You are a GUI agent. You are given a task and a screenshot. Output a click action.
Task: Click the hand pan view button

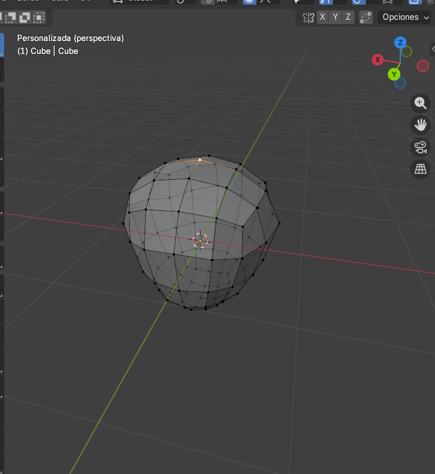[x=420, y=125]
